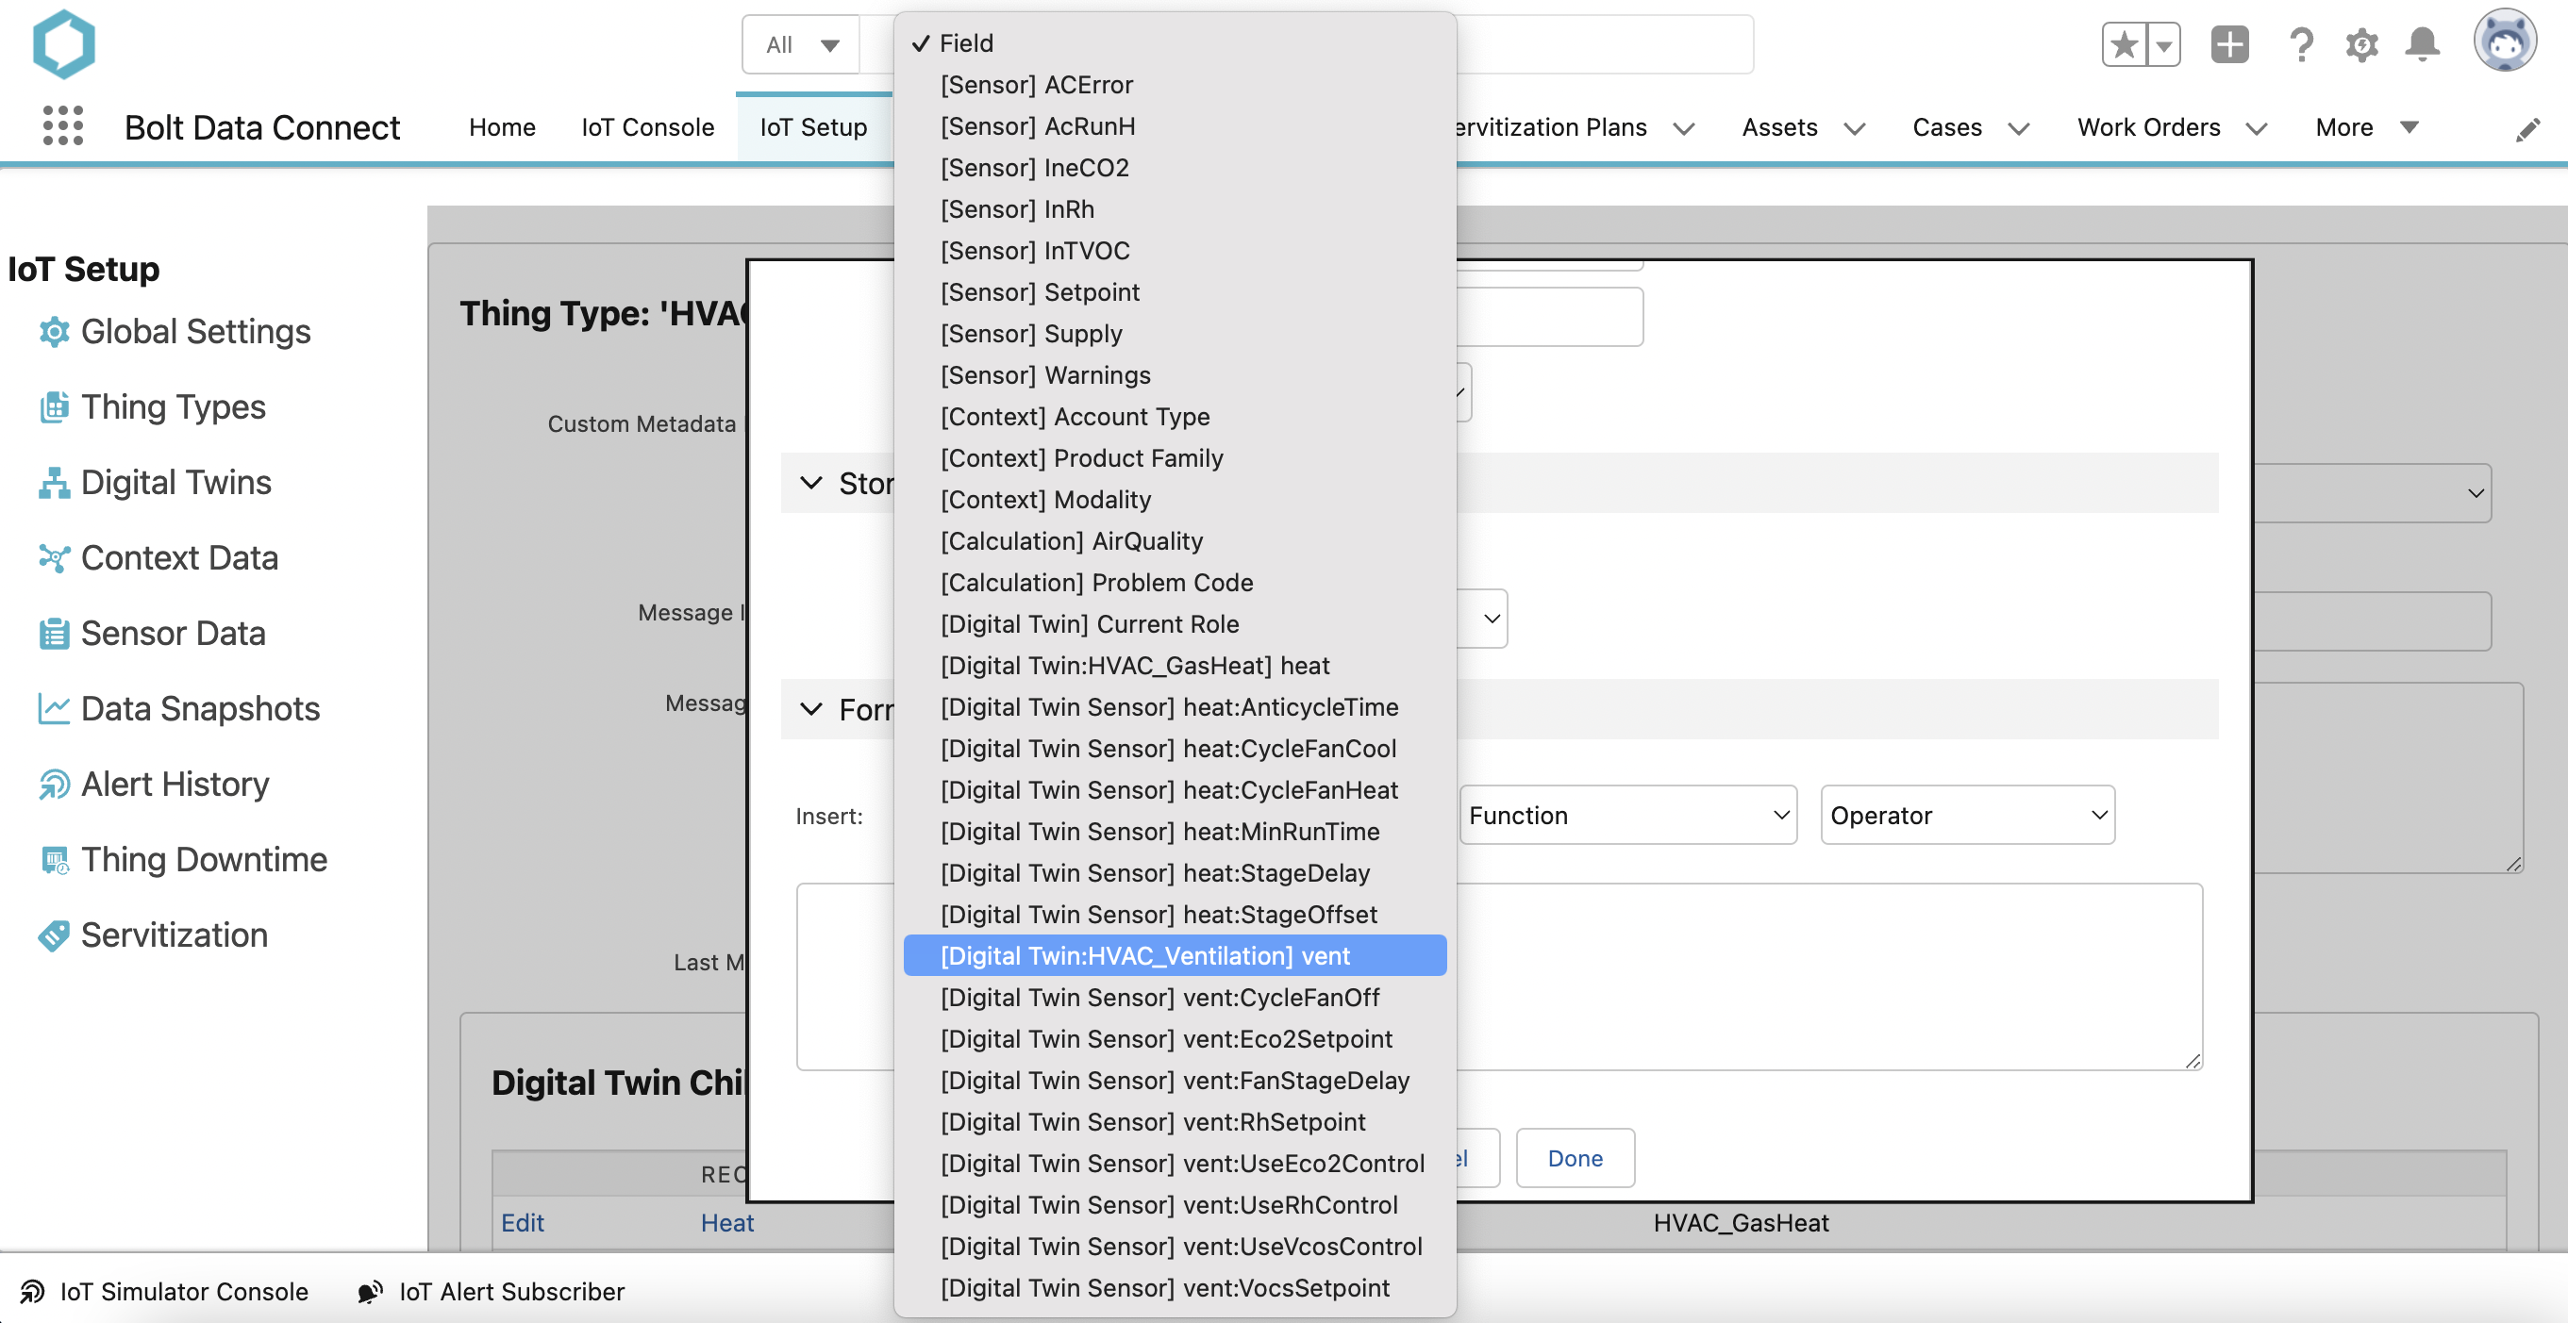Expand the Work Orders tab chevron
The image size is (2568, 1323).
click(2257, 128)
